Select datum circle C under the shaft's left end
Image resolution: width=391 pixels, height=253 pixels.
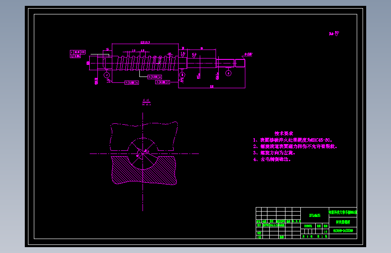107,75
